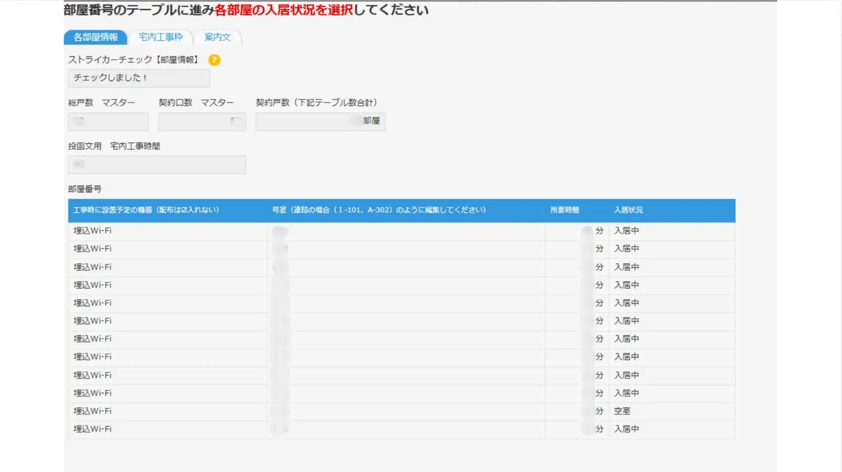
Task: Select the 案内文 tab
Action: pos(218,37)
